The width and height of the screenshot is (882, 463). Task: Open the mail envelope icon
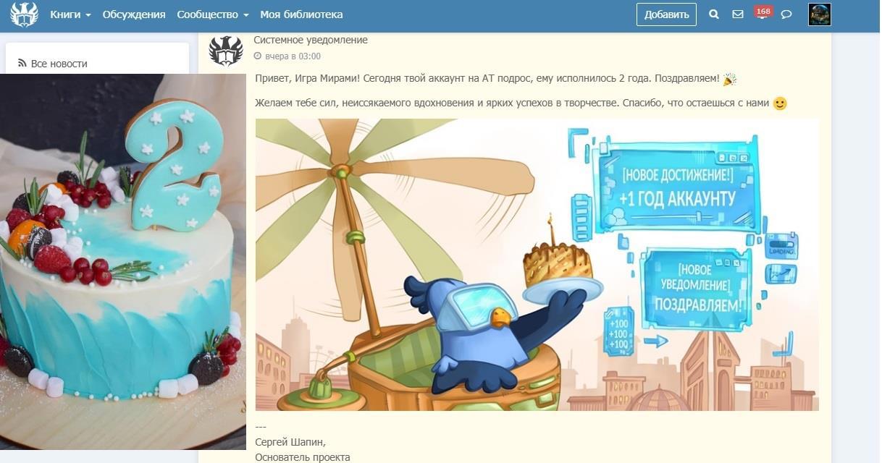[738, 14]
